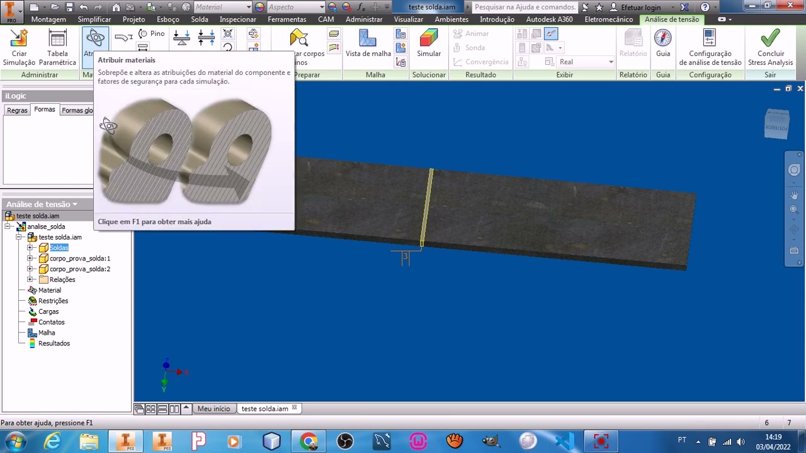
Task: Open Internet Explorer from the taskbar
Action: 53,442
